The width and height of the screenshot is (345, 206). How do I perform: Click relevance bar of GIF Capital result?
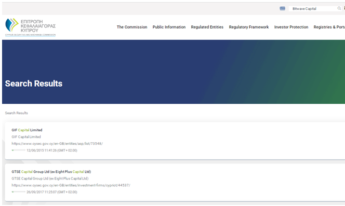pos(19,150)
